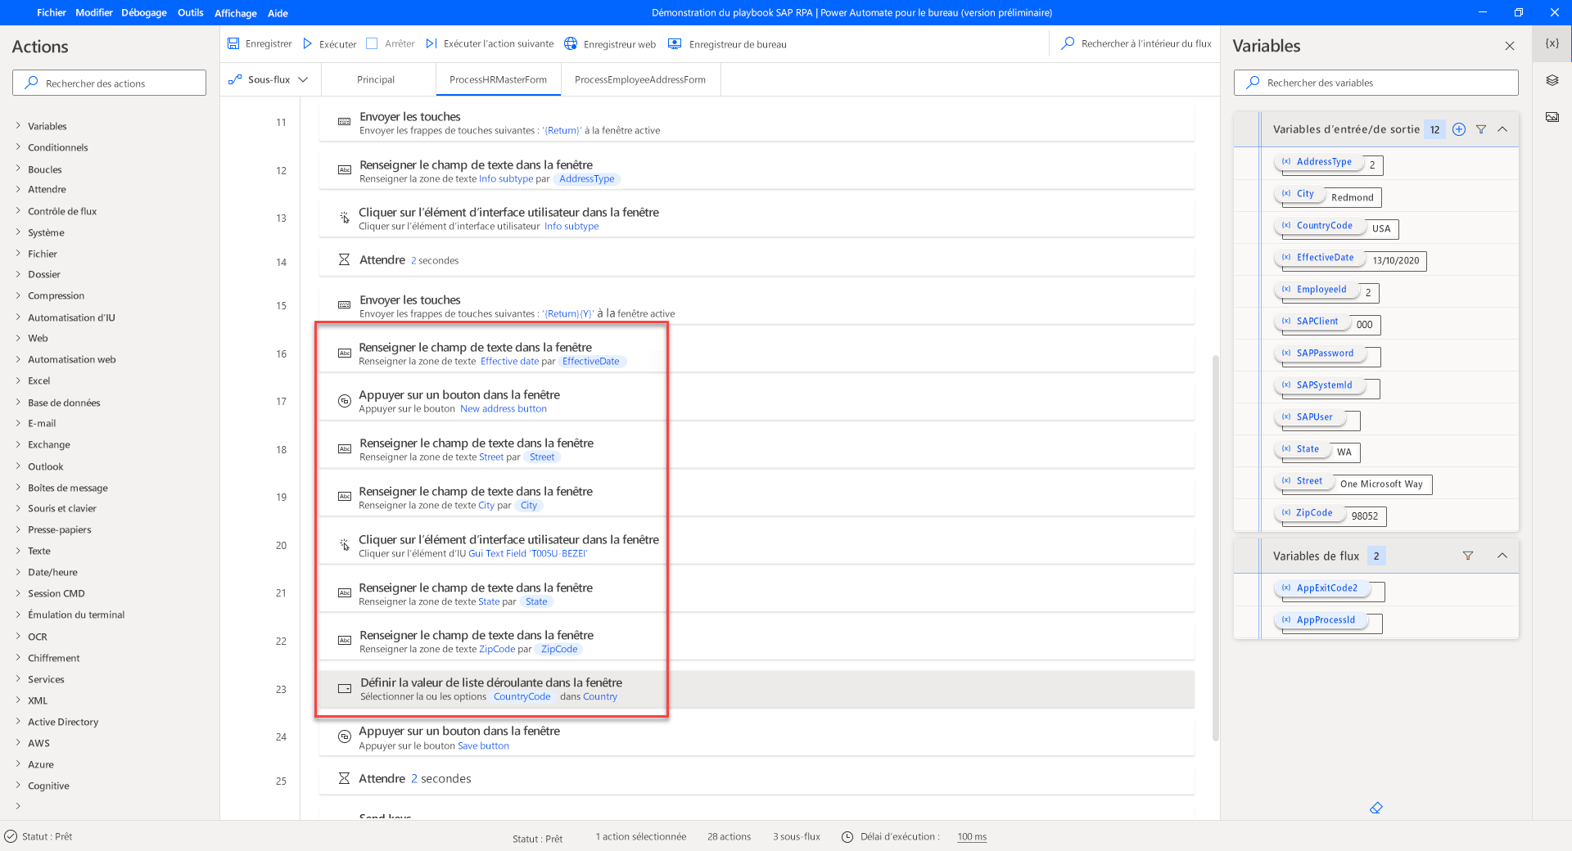
Task: Click the clock icon by Délai d'exécution
Action: point(847,836)
